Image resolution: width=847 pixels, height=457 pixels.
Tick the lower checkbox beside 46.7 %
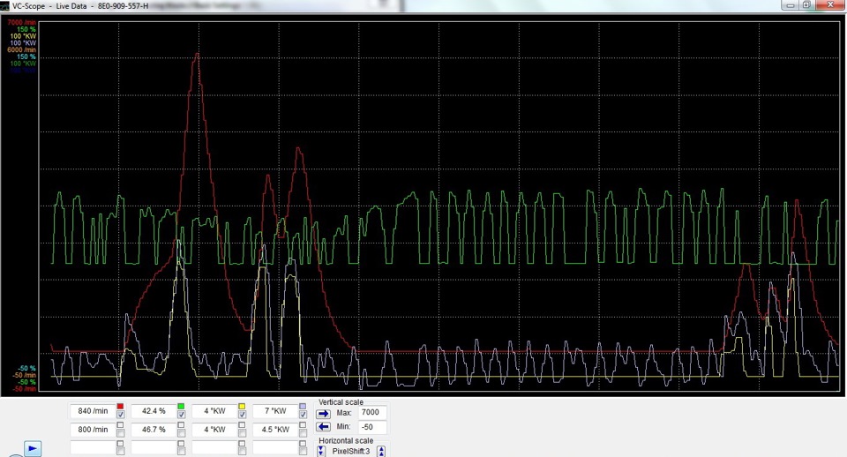point(181,432)
